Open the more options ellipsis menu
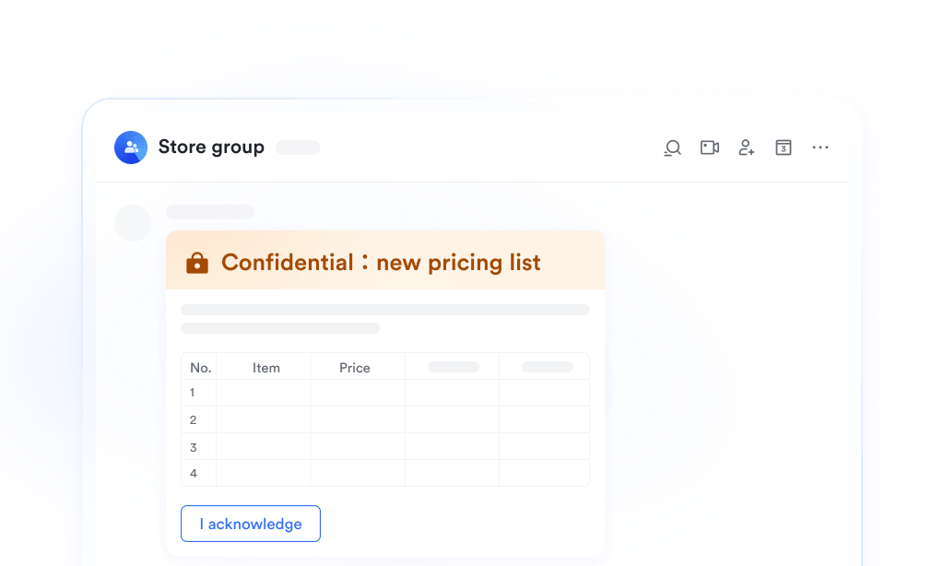 pyautogui.click(x=820, y=147)
